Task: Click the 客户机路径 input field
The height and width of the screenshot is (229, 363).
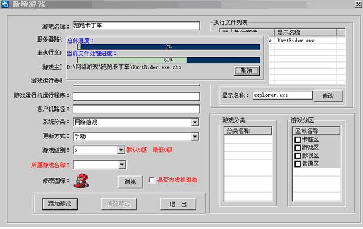Action: tap(136, 109)
